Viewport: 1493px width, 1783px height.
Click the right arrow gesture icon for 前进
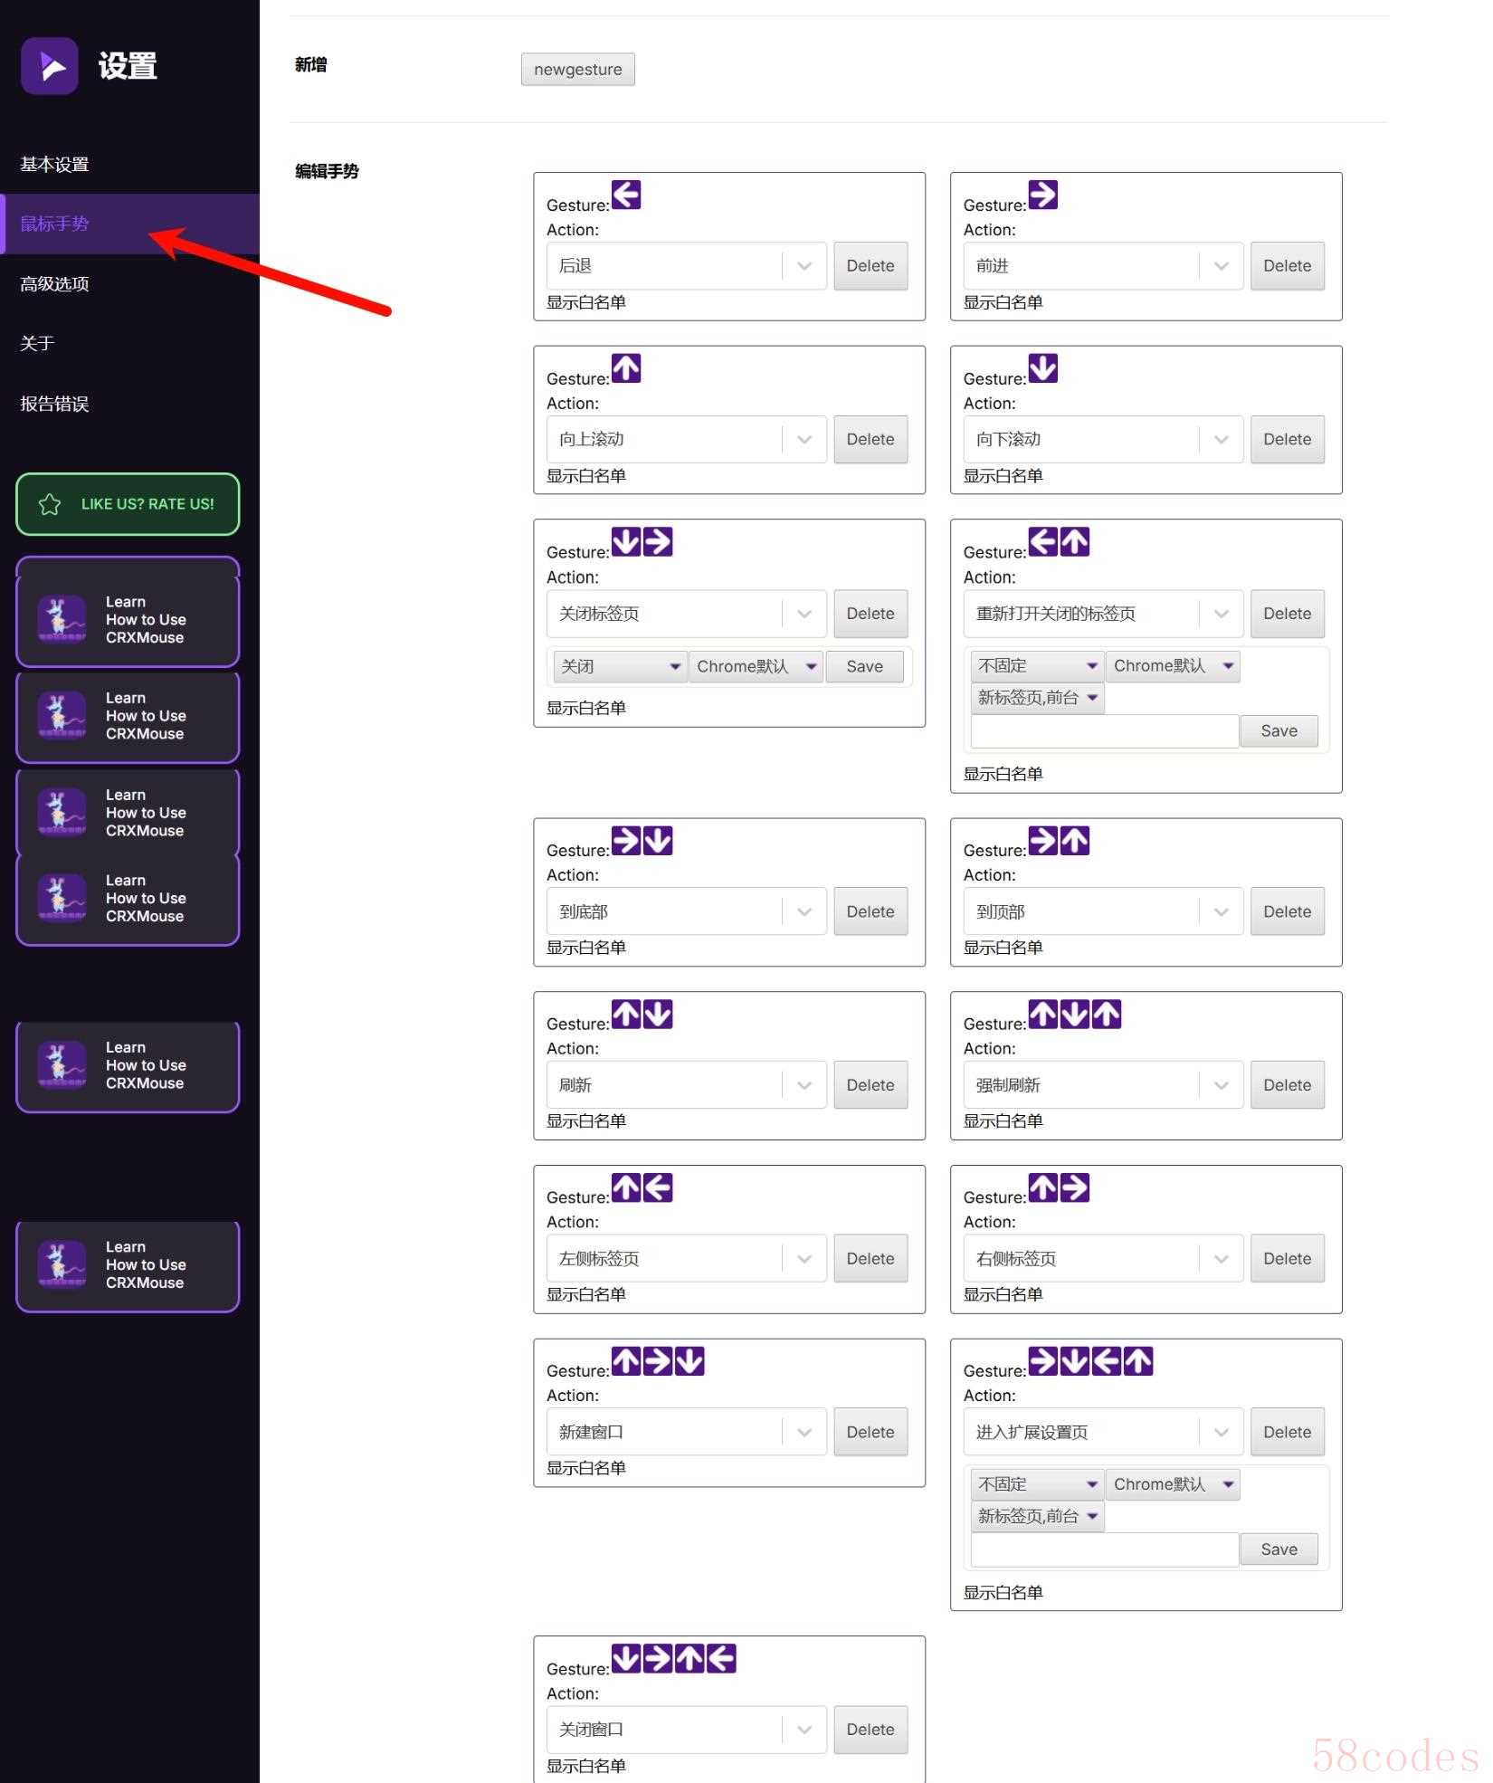1043,195
